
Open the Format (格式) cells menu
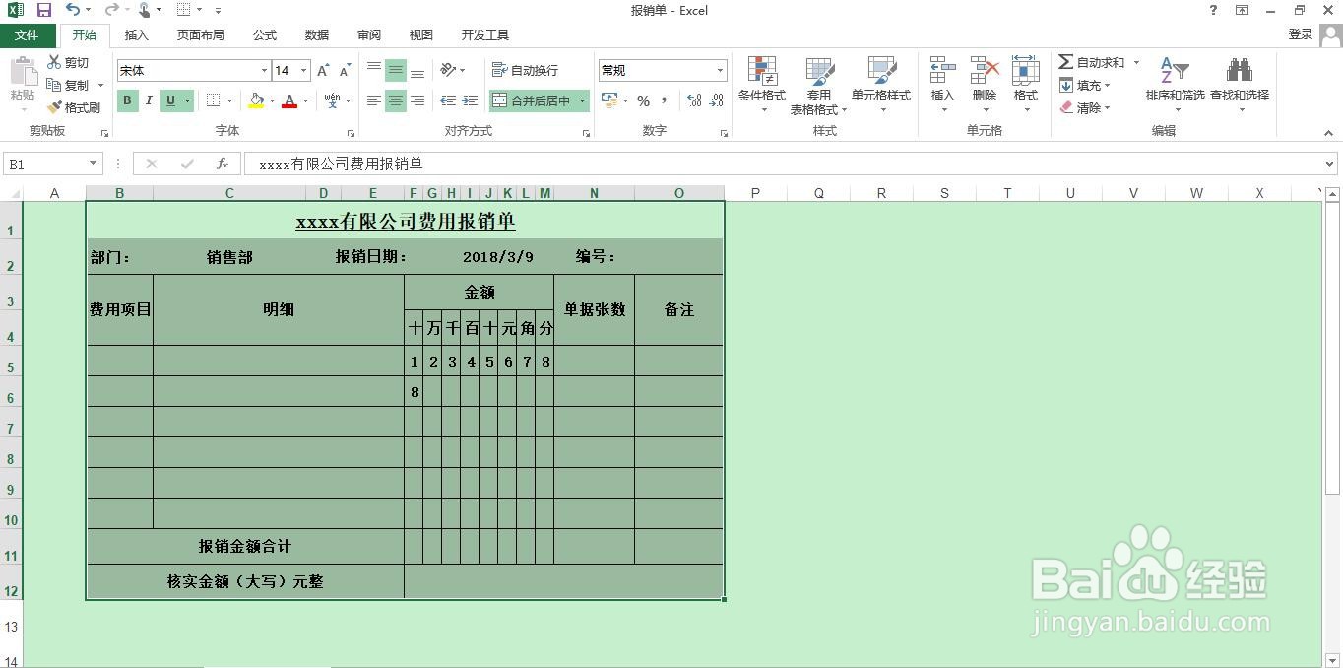point(1026,85)
